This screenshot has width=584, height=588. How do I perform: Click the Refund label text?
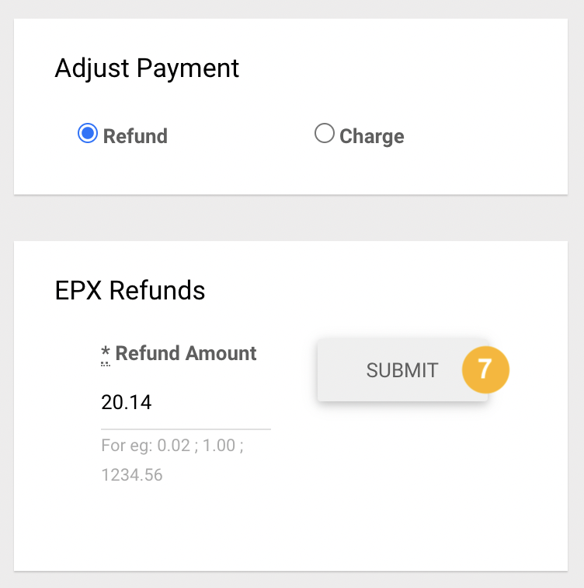(135, 136)
